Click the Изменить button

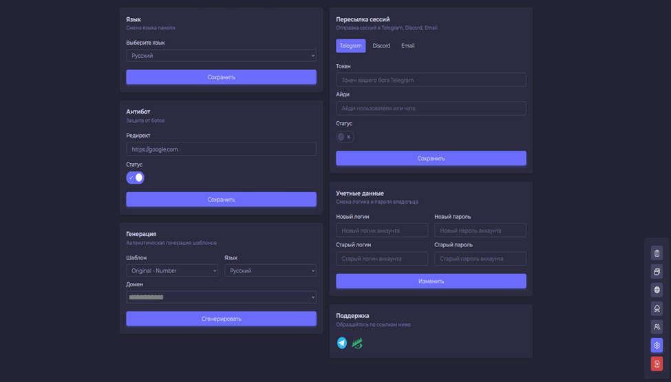click(431, 281)
